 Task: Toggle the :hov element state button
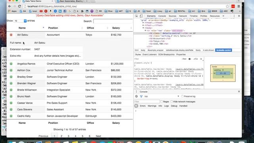coord(184,59)
